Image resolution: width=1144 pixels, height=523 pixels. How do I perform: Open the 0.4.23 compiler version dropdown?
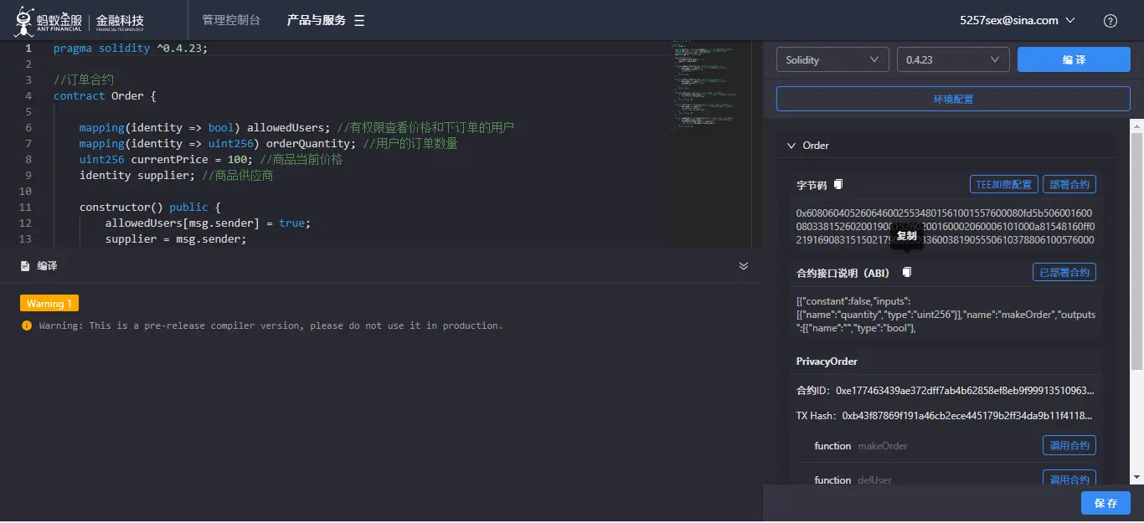953,59
